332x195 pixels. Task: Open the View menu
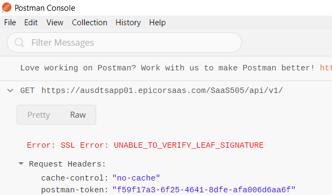55,23
